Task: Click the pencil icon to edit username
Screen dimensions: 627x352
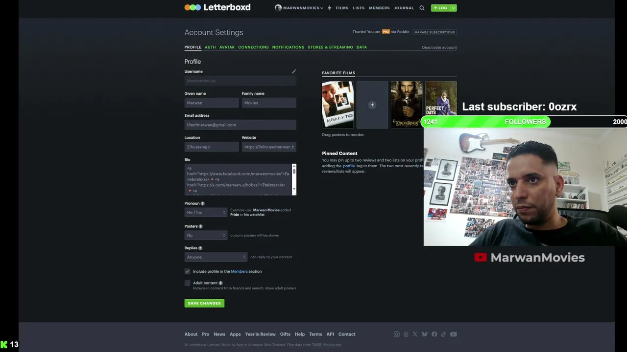Action: tap(294, 71)
